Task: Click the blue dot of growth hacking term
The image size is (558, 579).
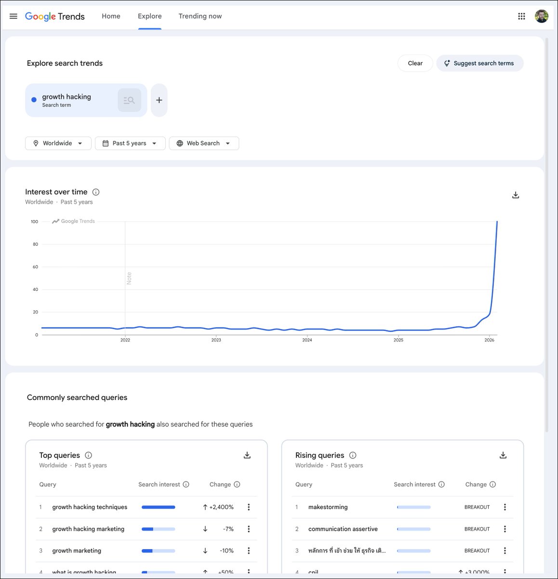Action: (34, 100)
